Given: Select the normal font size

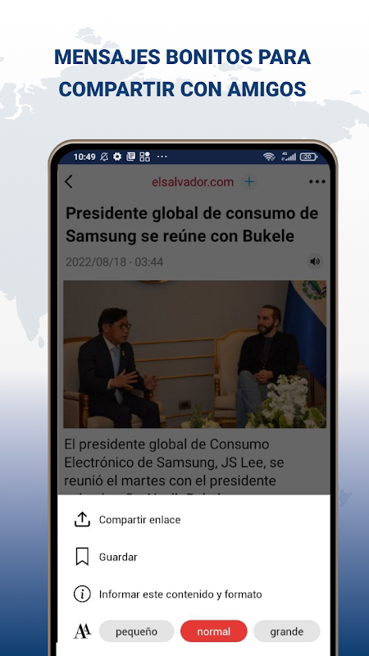Looking at the screenshot, I should tap(214, 631).
